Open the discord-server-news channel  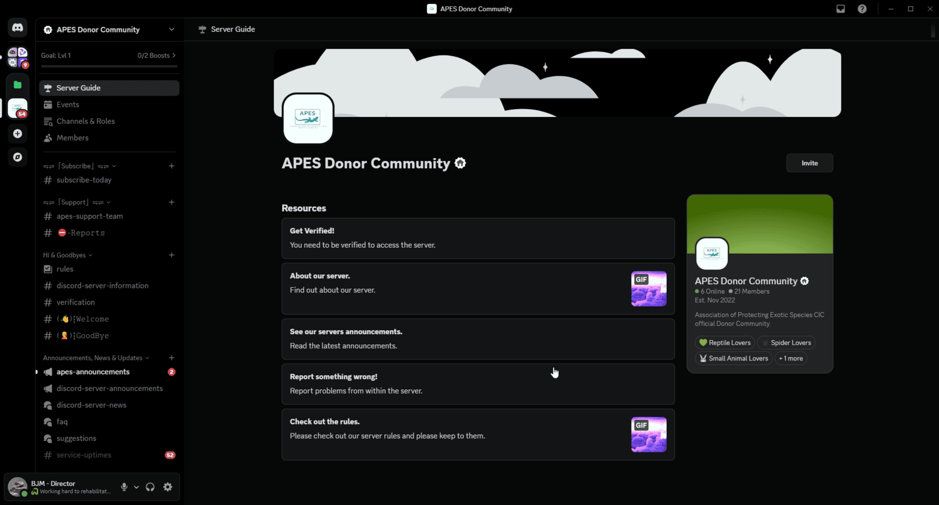point(109,405)
